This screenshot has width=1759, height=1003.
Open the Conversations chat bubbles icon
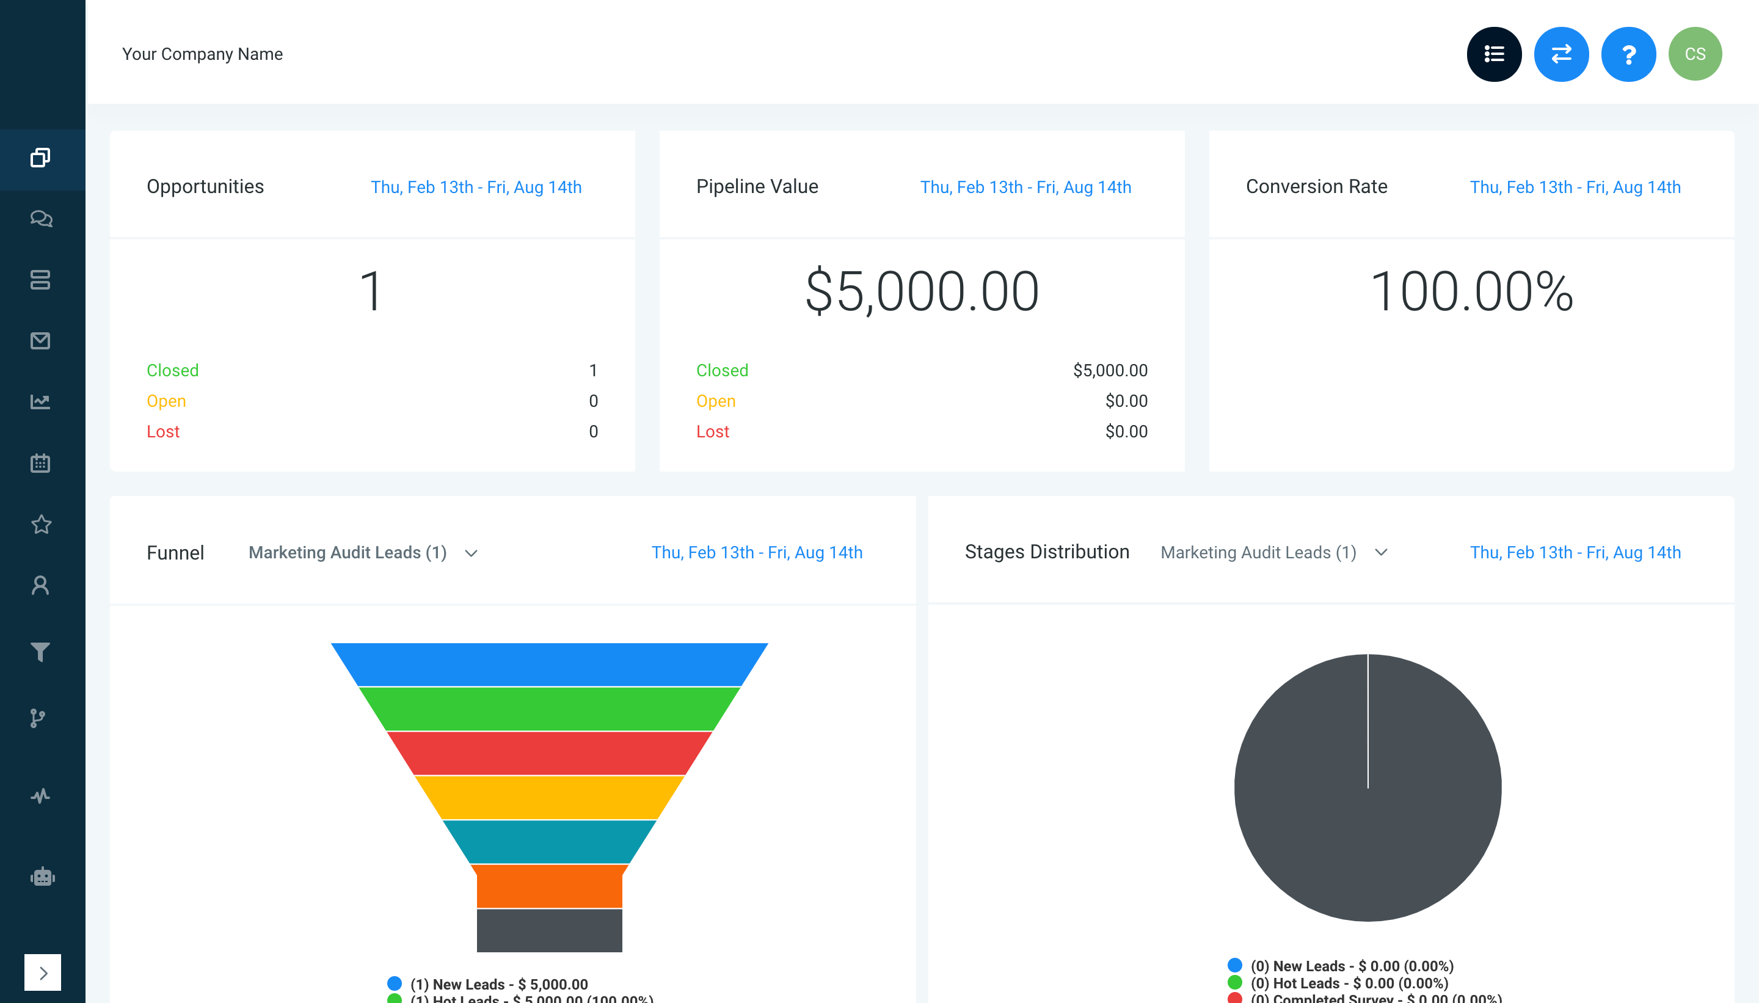[x=41, y=219]
